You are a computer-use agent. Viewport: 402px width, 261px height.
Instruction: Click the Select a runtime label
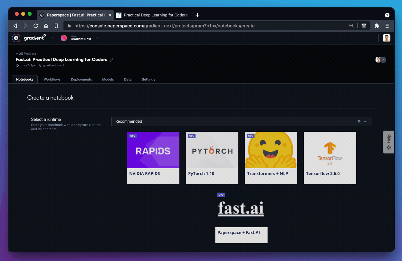46,120
